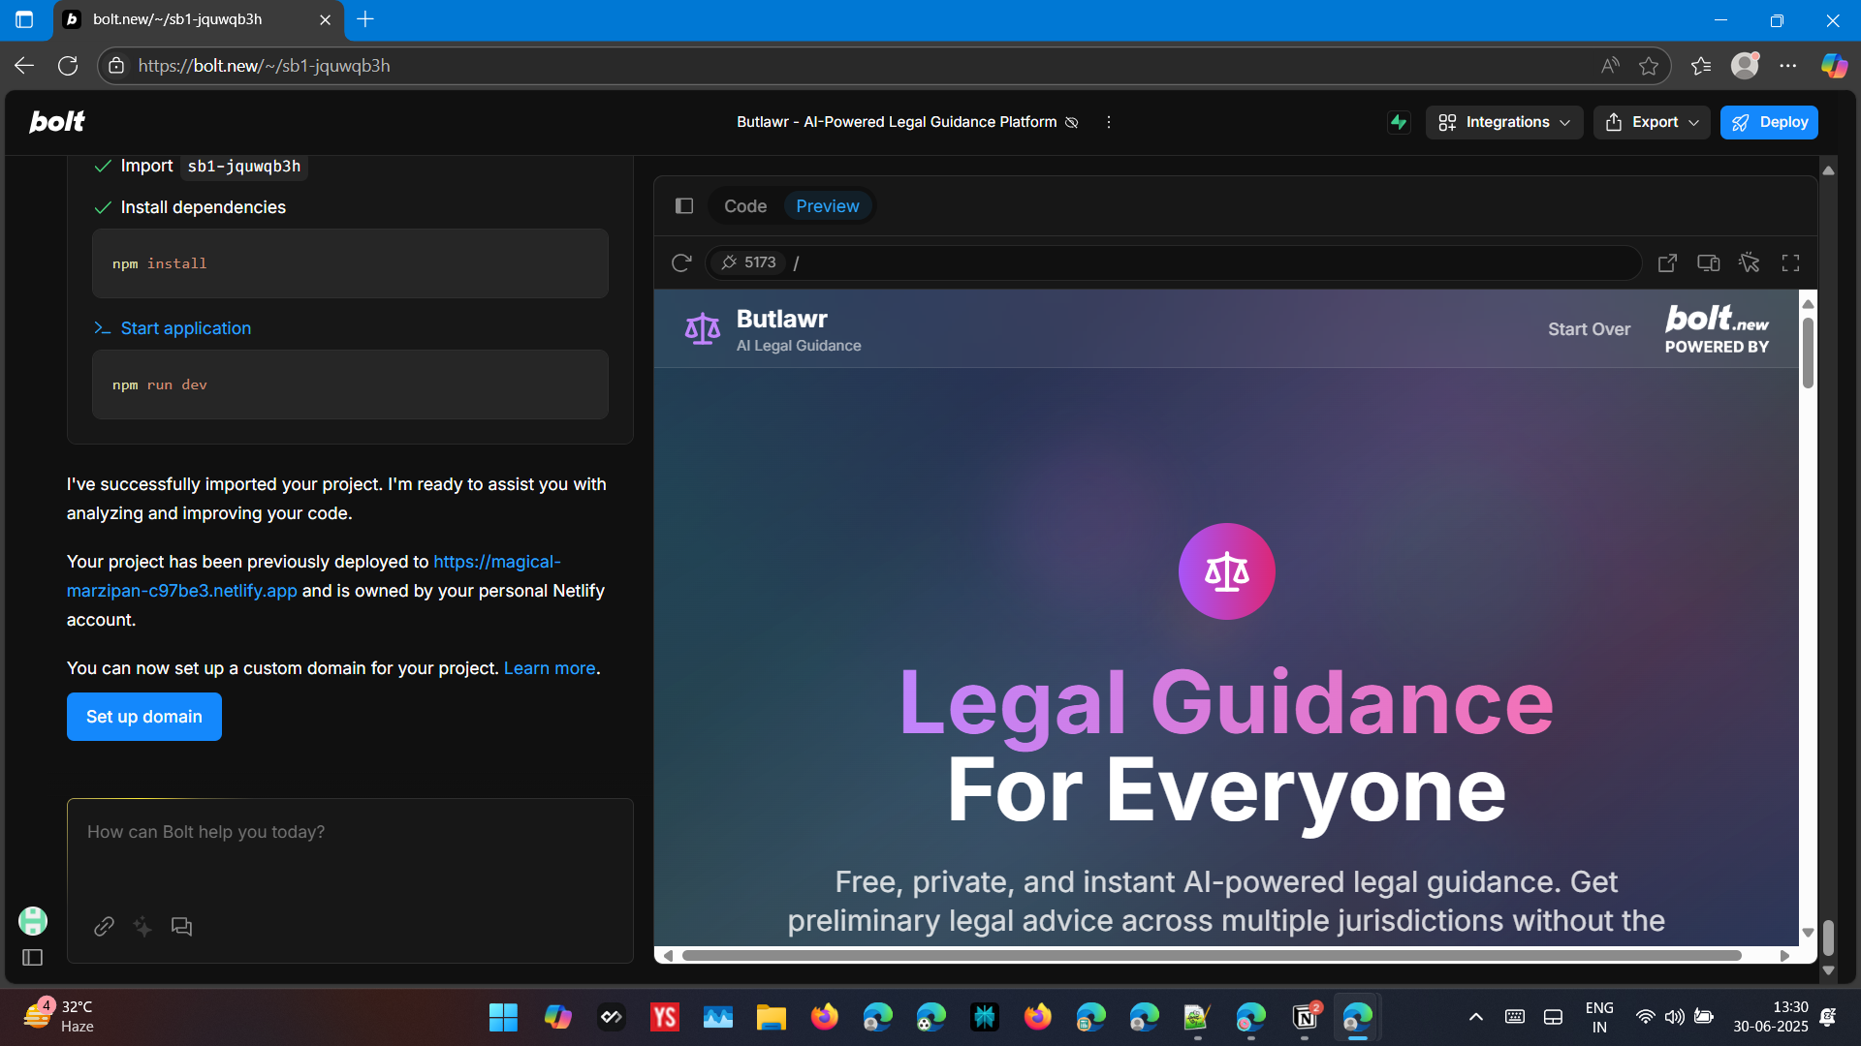1861x1046 pixels.
Task: Open the preview in a new tab icon
Action: point(1667,262)
